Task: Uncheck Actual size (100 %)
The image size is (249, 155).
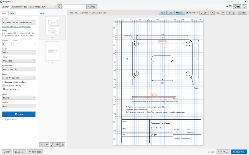Action: click(x=3, y=86)
